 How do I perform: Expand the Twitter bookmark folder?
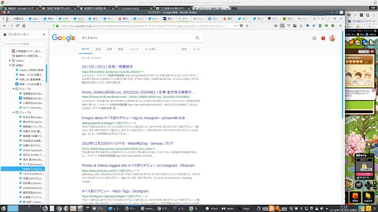pyautogui.click(x=10, y=61)
